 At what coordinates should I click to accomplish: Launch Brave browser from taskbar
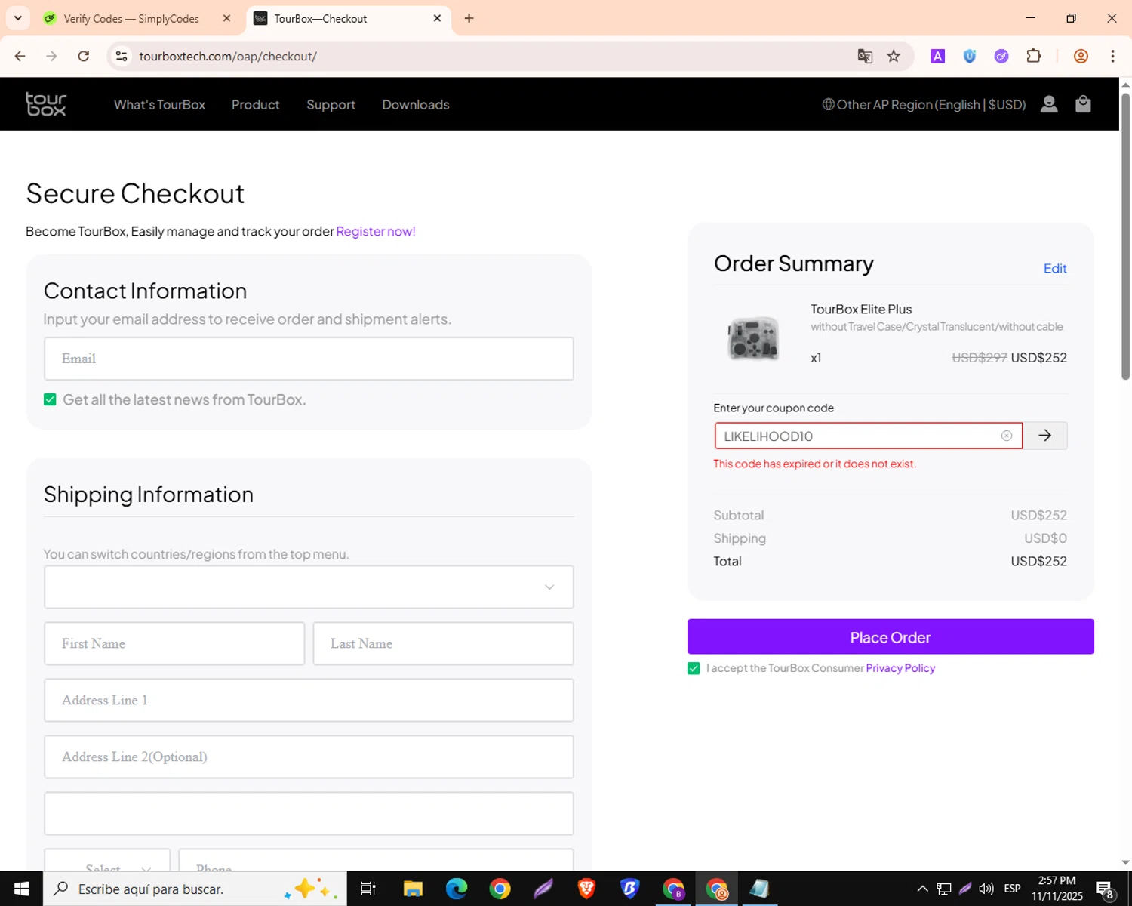(x=586, y=889)
